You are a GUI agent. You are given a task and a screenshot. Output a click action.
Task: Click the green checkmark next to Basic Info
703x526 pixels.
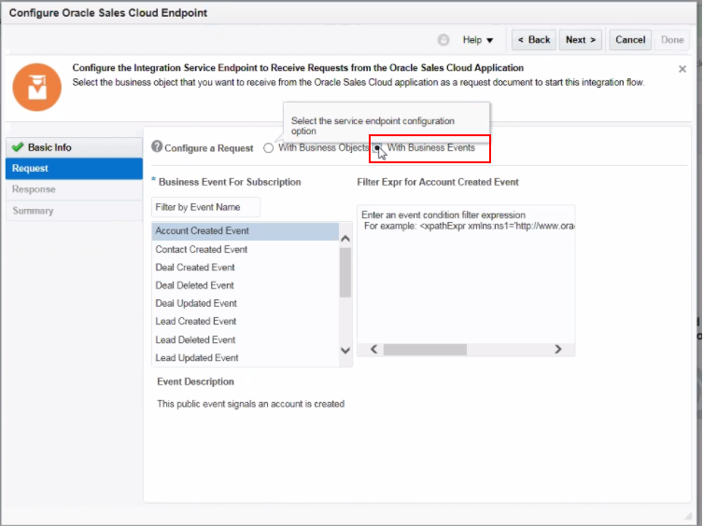17,147
